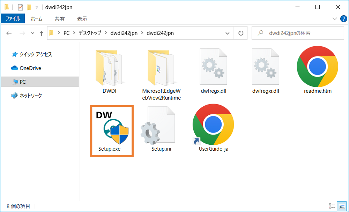Switch to the 共有 ribbon tab
Screen dimensions: 349x212
click(x=60, y=19)
